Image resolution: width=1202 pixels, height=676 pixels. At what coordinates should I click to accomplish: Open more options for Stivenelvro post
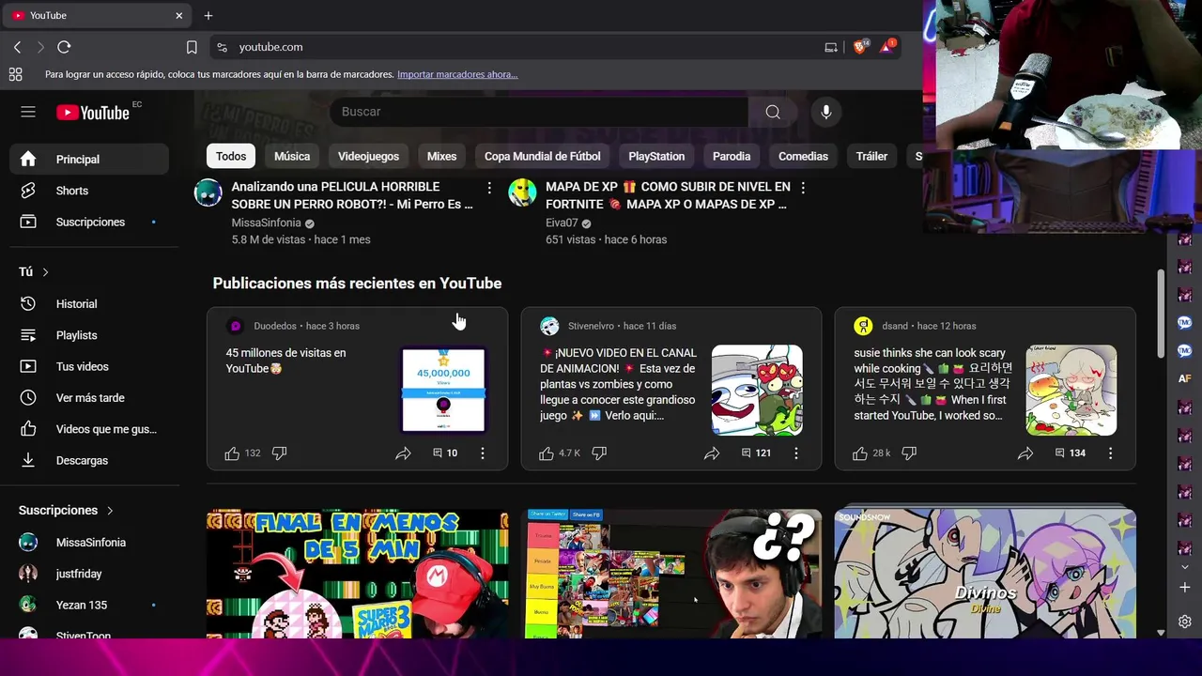pyautogui.click(x=796, y=453)
